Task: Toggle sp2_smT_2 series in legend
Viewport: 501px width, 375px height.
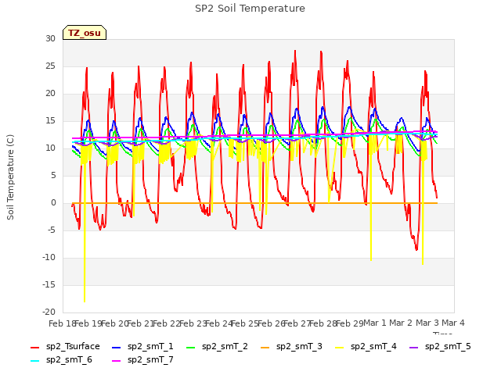Action: point(217,346)
